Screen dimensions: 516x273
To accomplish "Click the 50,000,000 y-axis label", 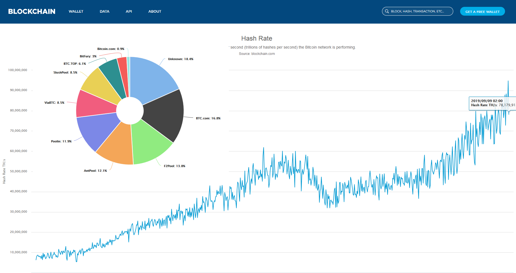I will click(x=19, y=171).
